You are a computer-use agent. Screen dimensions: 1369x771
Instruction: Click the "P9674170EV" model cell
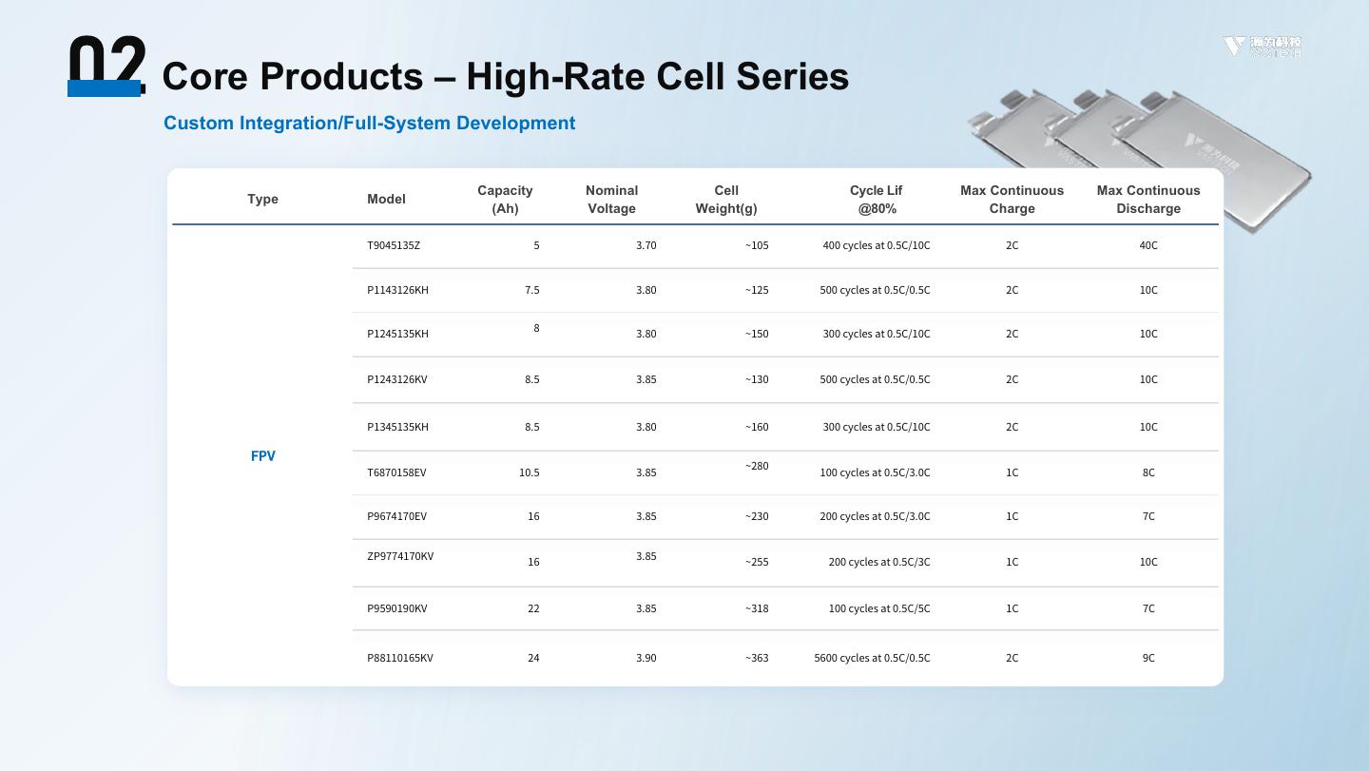click(x=396, y=516)
